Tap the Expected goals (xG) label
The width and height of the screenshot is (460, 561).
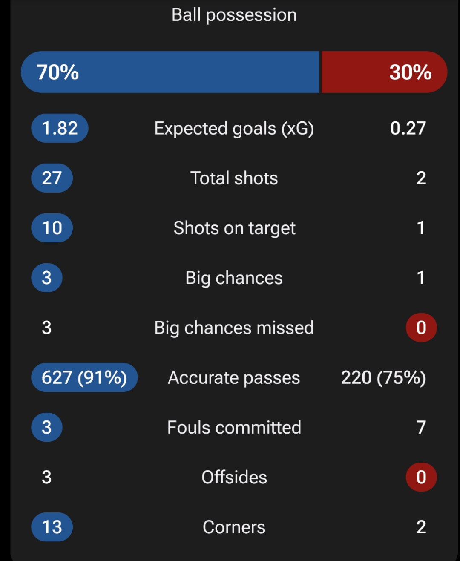coord(234,128)
